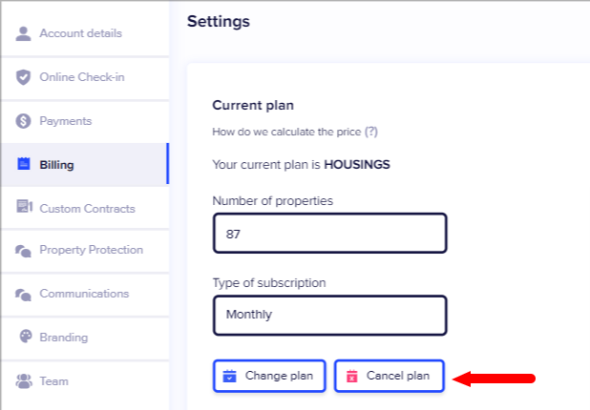Click the red icon in Cancel plan

(x=351, y=376)
